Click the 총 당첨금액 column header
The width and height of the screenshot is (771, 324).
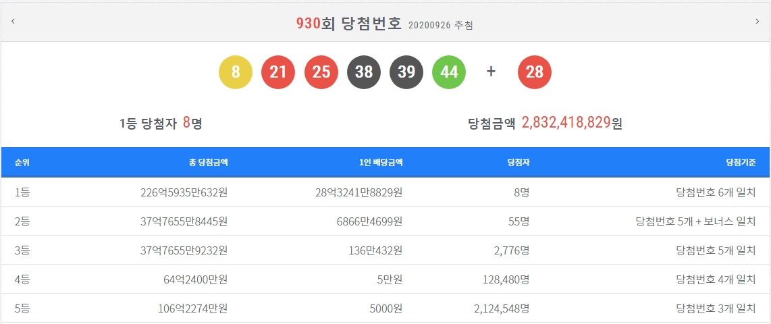coord(208,163)
